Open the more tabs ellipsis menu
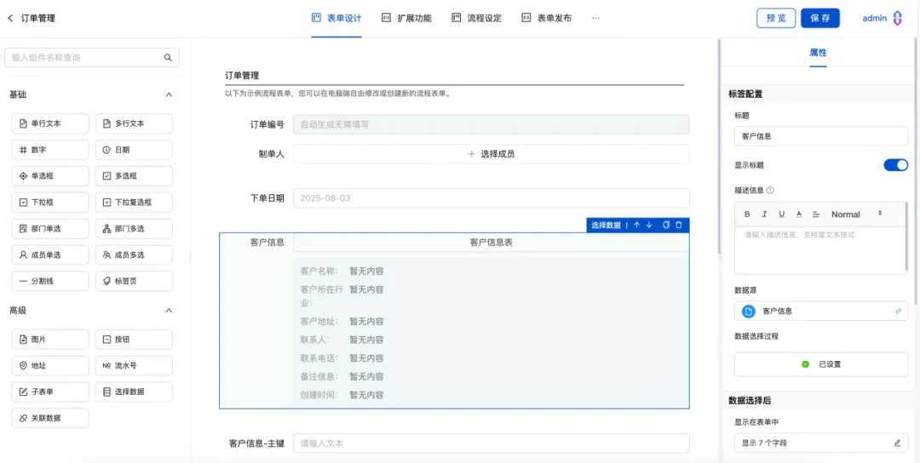The image size is (920, 463). (595, 18)
